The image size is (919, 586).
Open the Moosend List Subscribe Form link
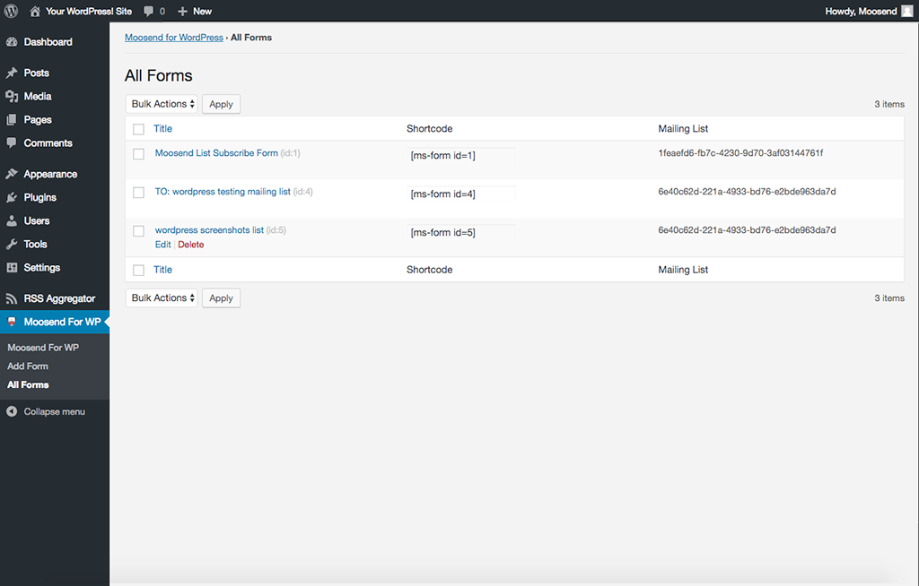[216, 153]
